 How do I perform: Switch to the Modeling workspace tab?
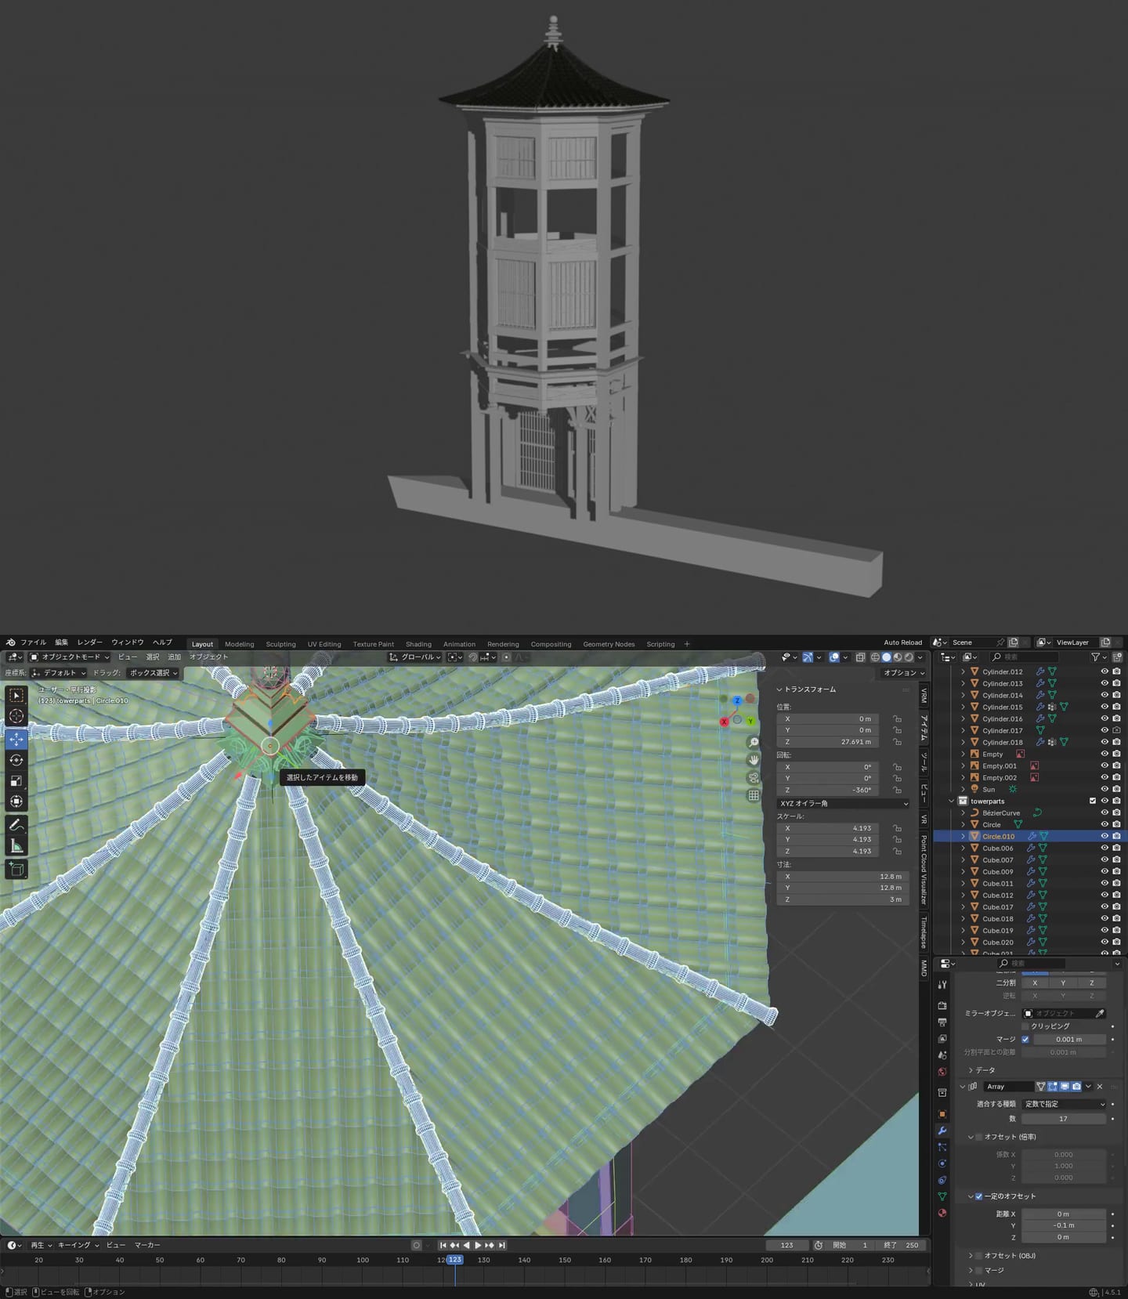(240, 644)
